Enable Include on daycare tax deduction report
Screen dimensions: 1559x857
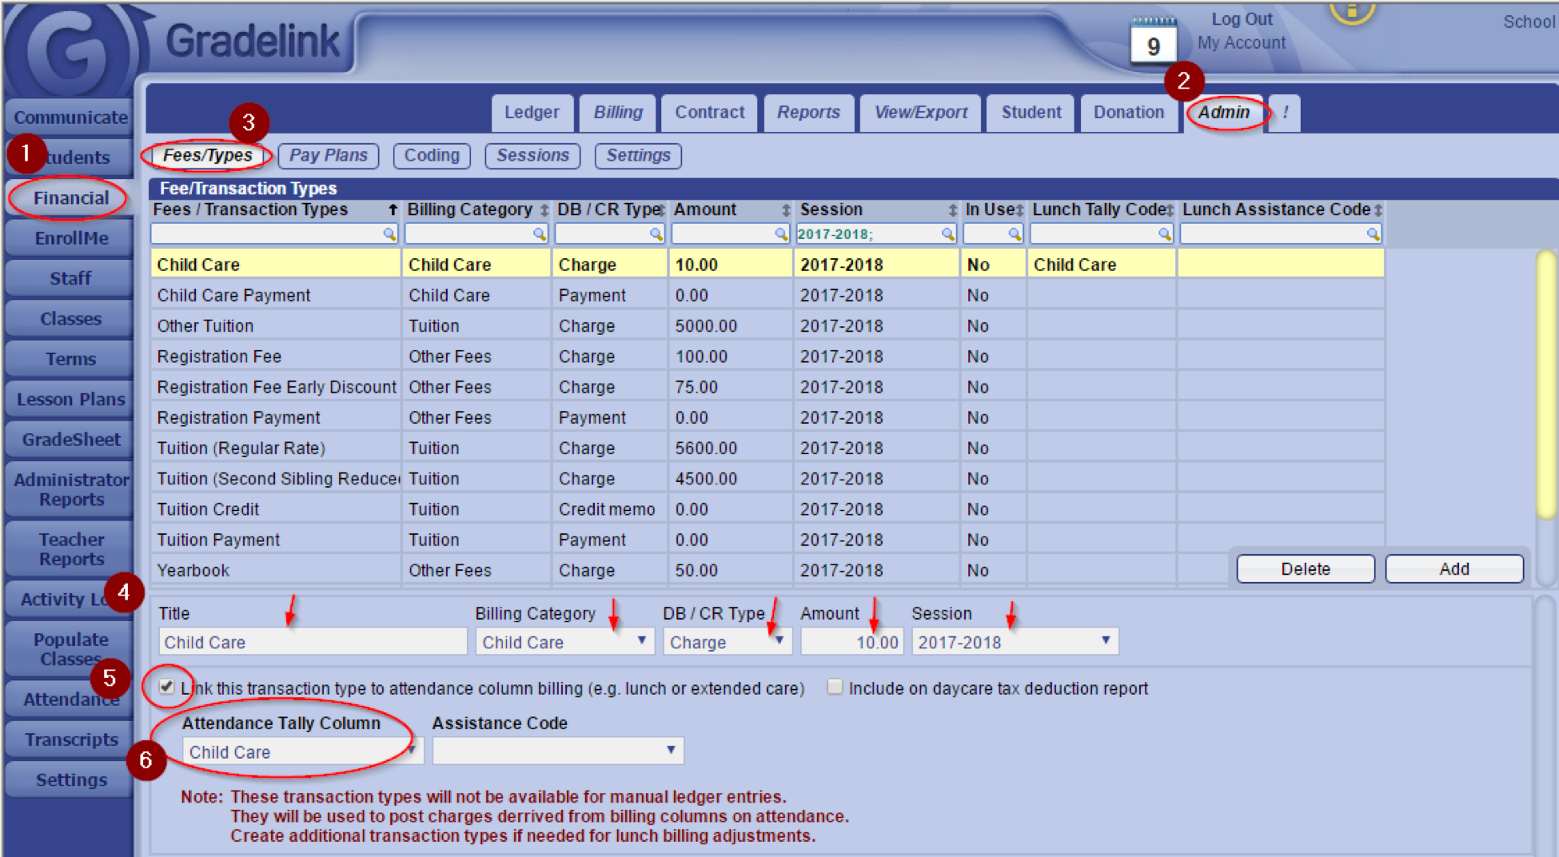point(835,687)
